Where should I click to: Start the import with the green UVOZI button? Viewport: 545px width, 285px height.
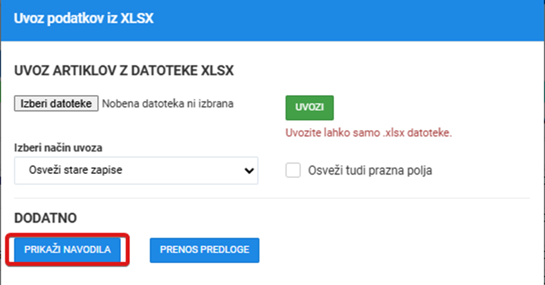tap(309, 107)
